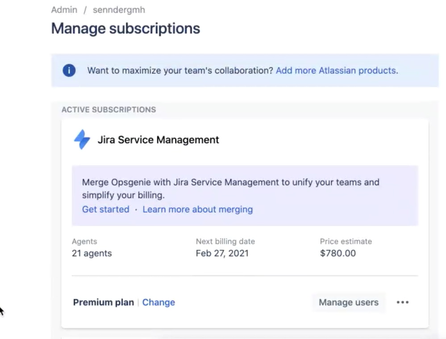Screen dimensions: 446x339
Task: Click the Manage users button
Action: pos(349,302)
